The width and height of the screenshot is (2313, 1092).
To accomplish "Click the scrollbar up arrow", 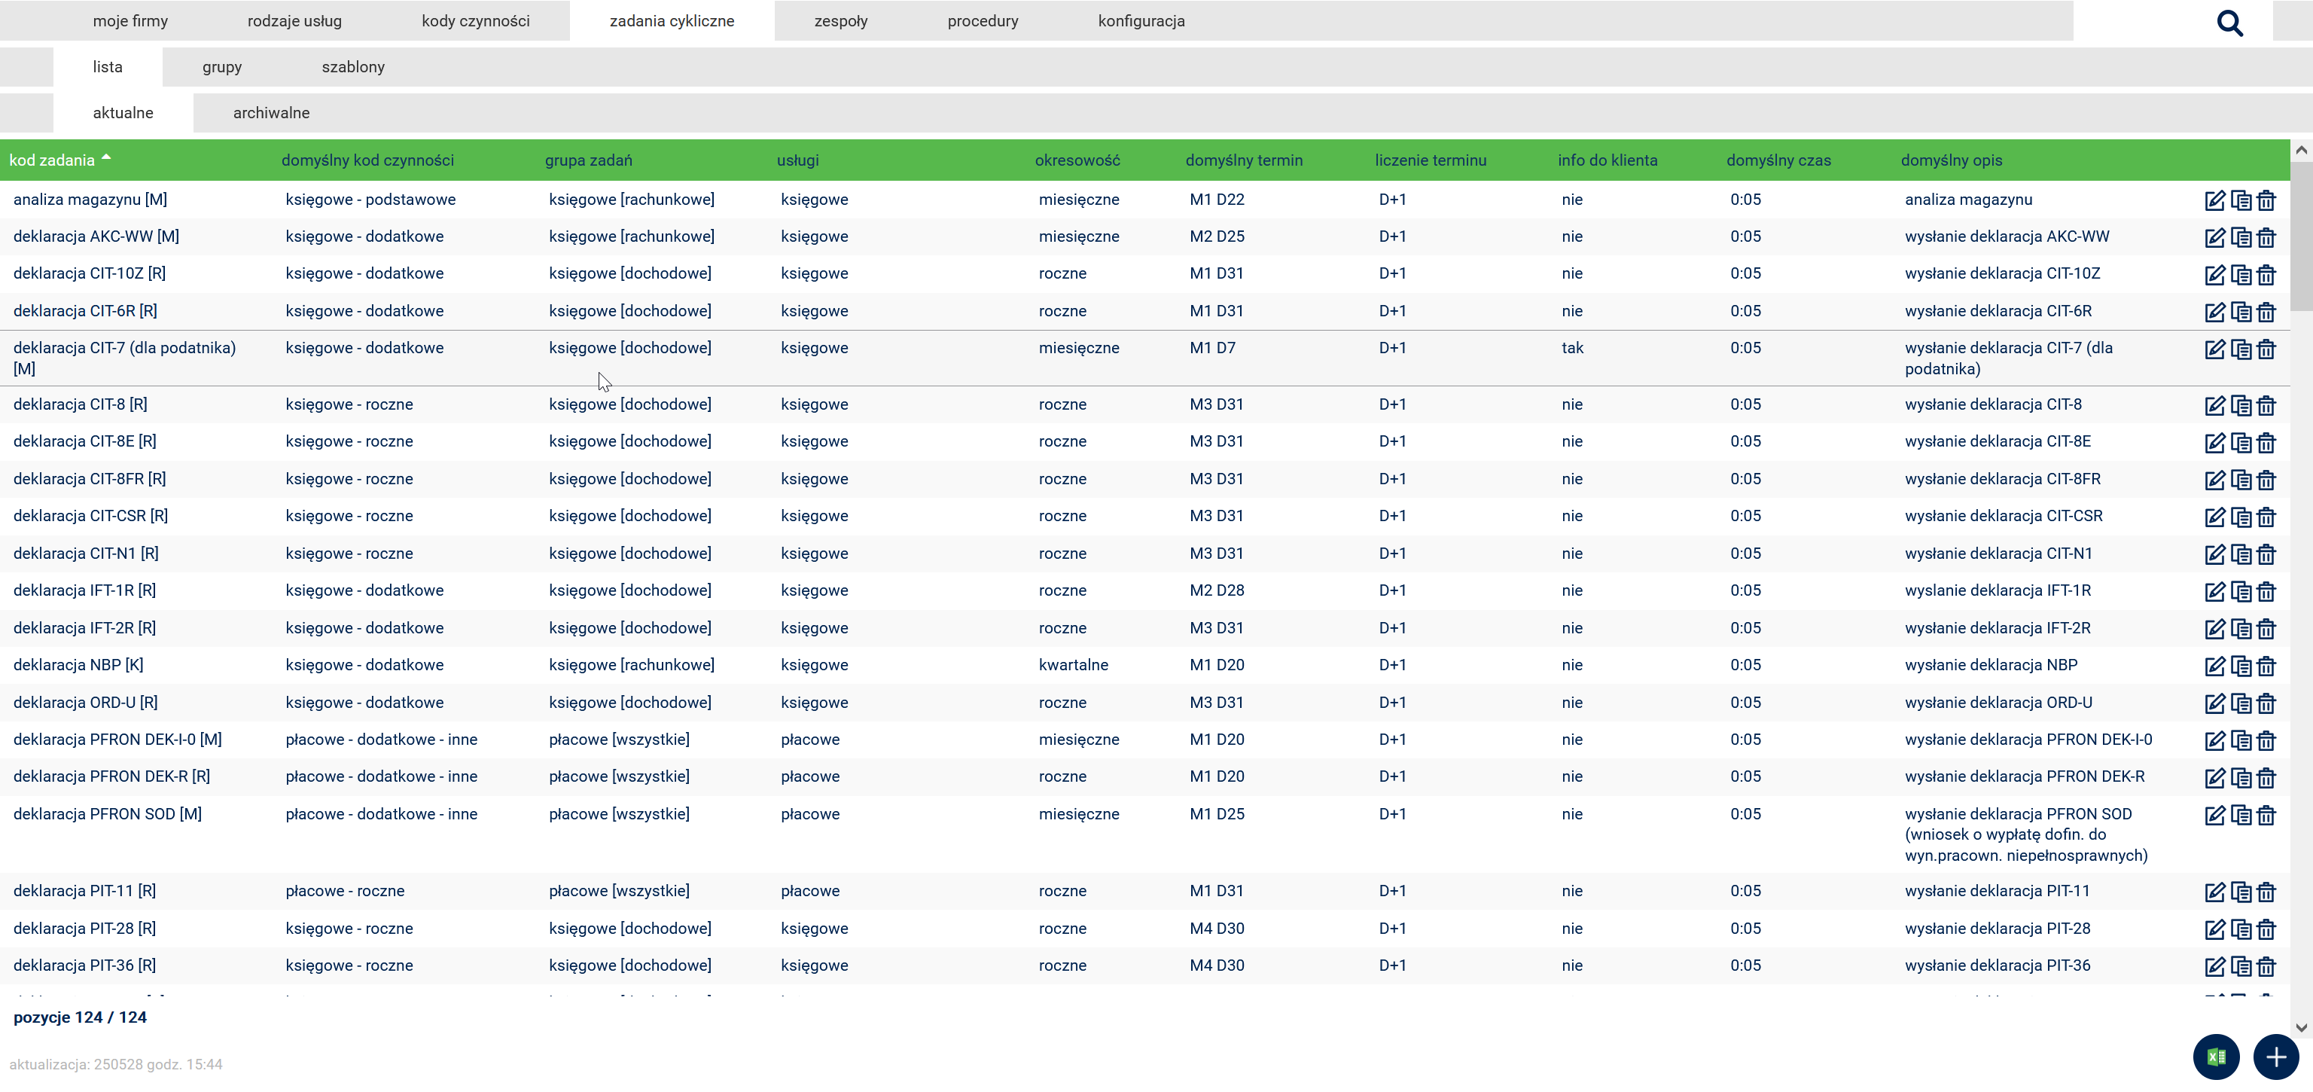I will pyautogui.click(x=2301, y=150).
